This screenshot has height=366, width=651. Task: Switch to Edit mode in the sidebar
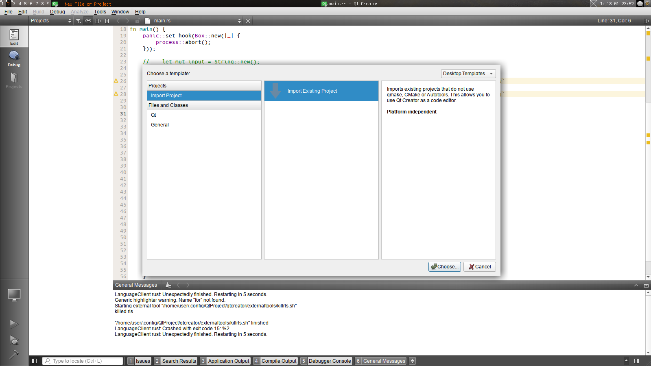(x=14, y=37)
